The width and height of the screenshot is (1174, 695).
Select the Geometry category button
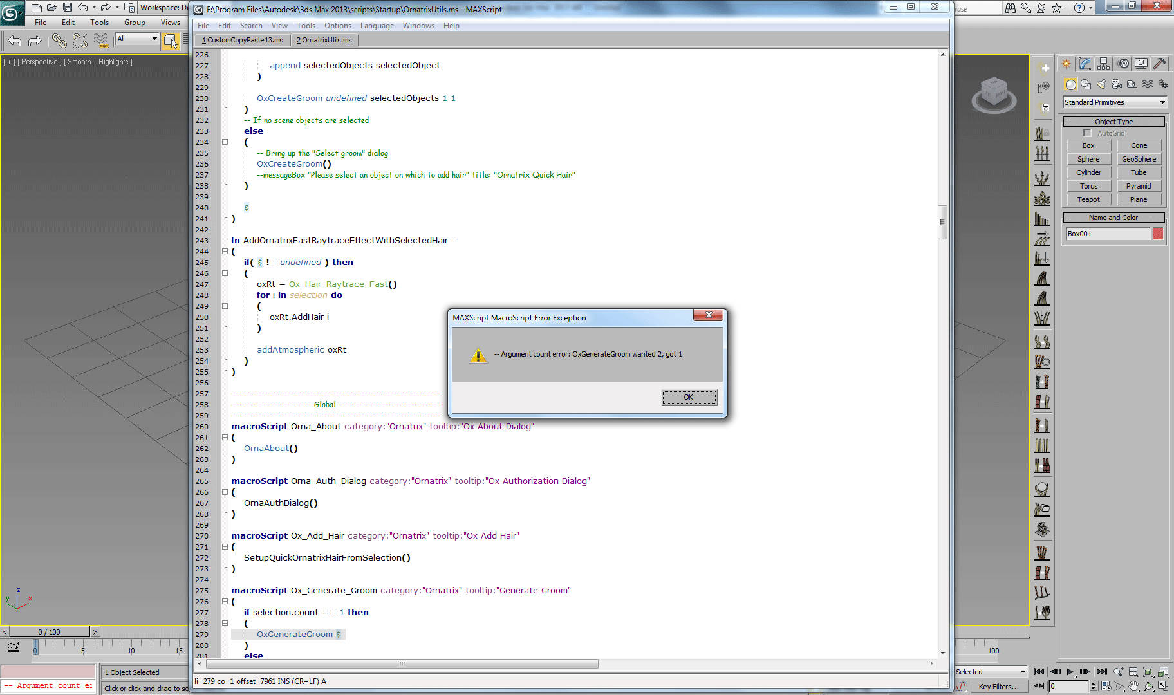coord(1070,84)
